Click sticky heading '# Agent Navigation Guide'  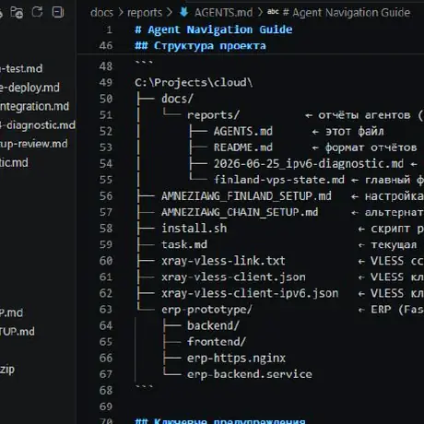point(214,29)
